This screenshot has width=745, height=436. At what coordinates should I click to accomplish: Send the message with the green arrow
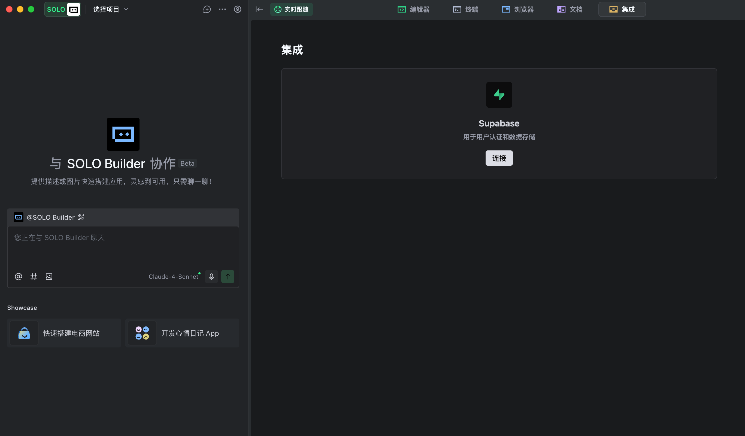tap(228, 277)
